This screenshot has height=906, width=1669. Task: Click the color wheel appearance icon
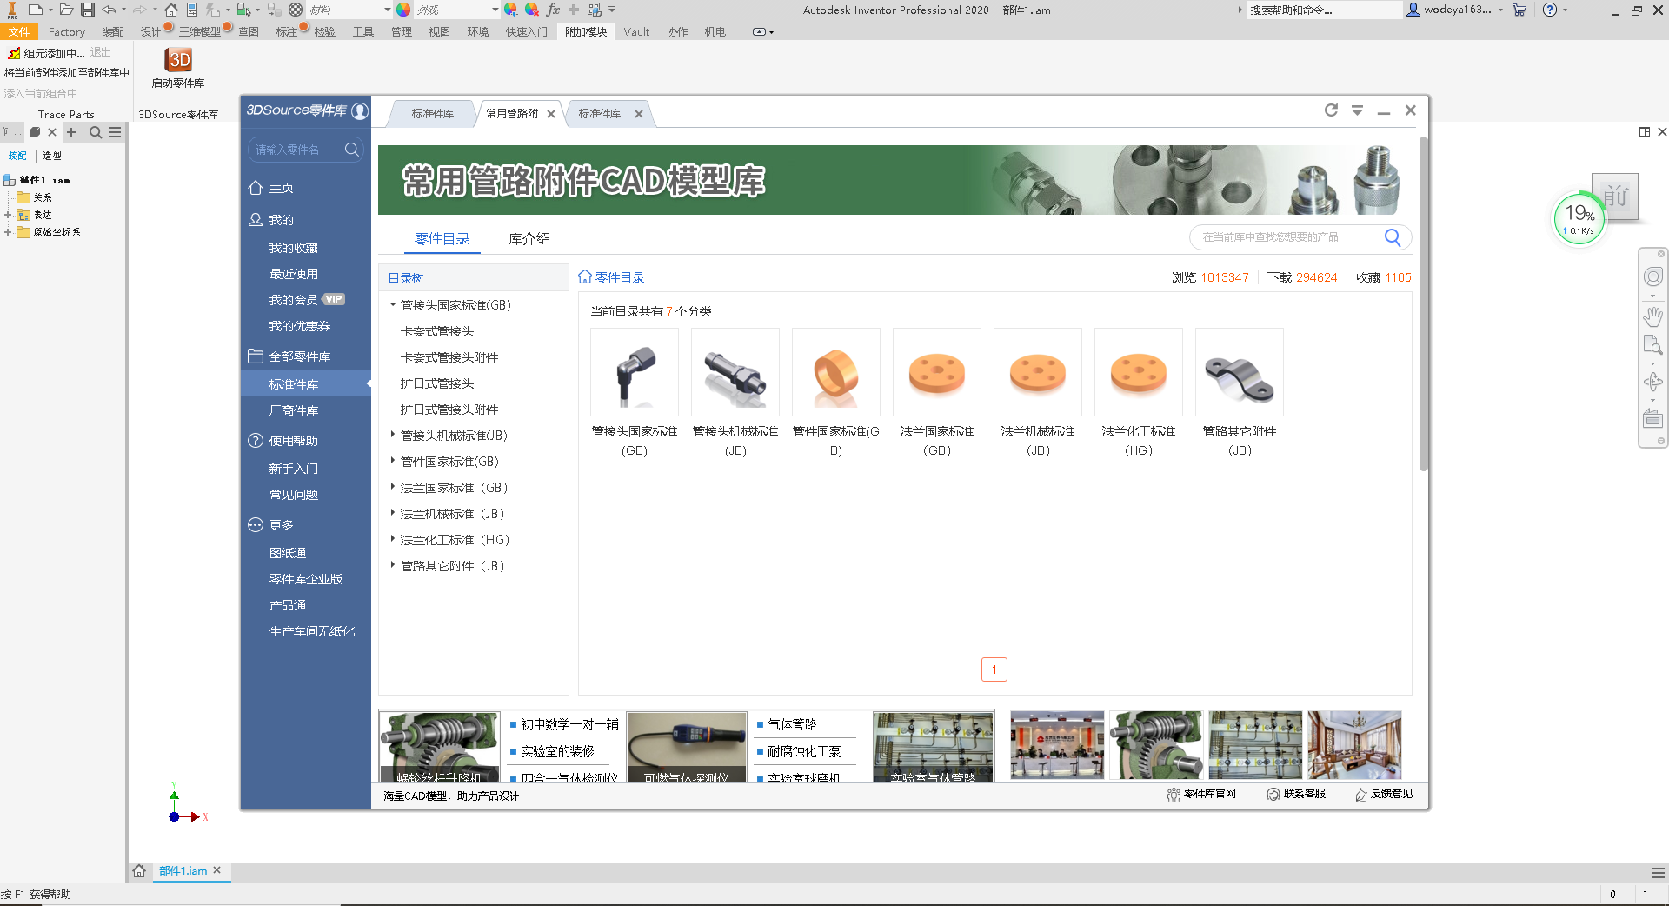click(x=403, y=10)
